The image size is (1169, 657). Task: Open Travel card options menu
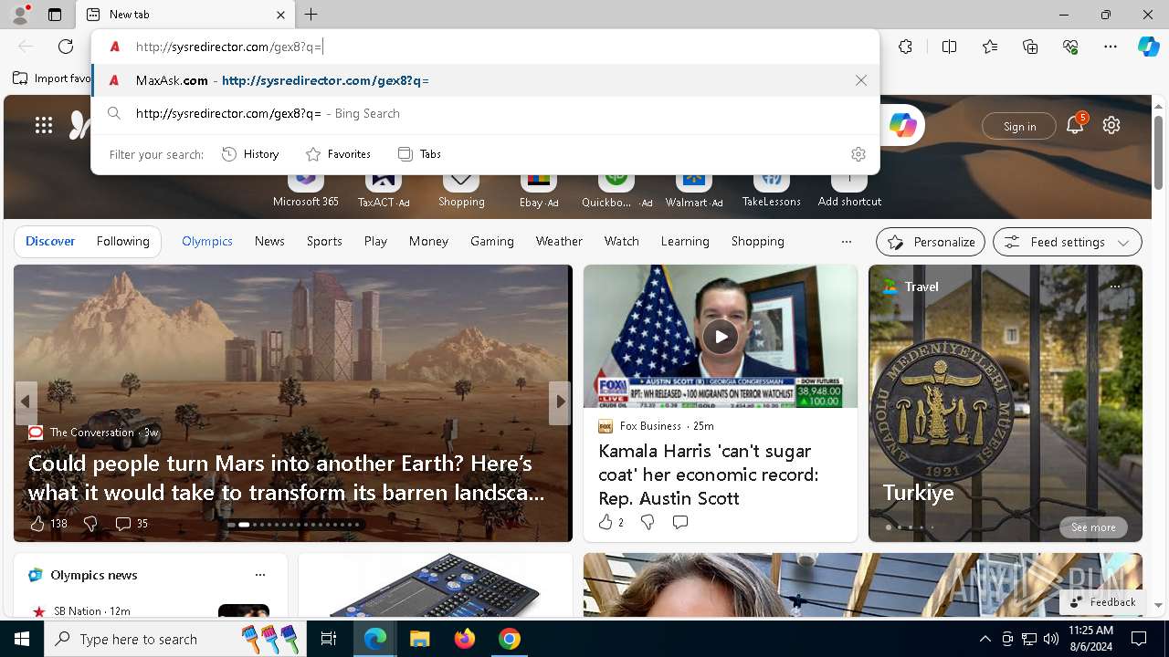click(x=1114, y=287)
